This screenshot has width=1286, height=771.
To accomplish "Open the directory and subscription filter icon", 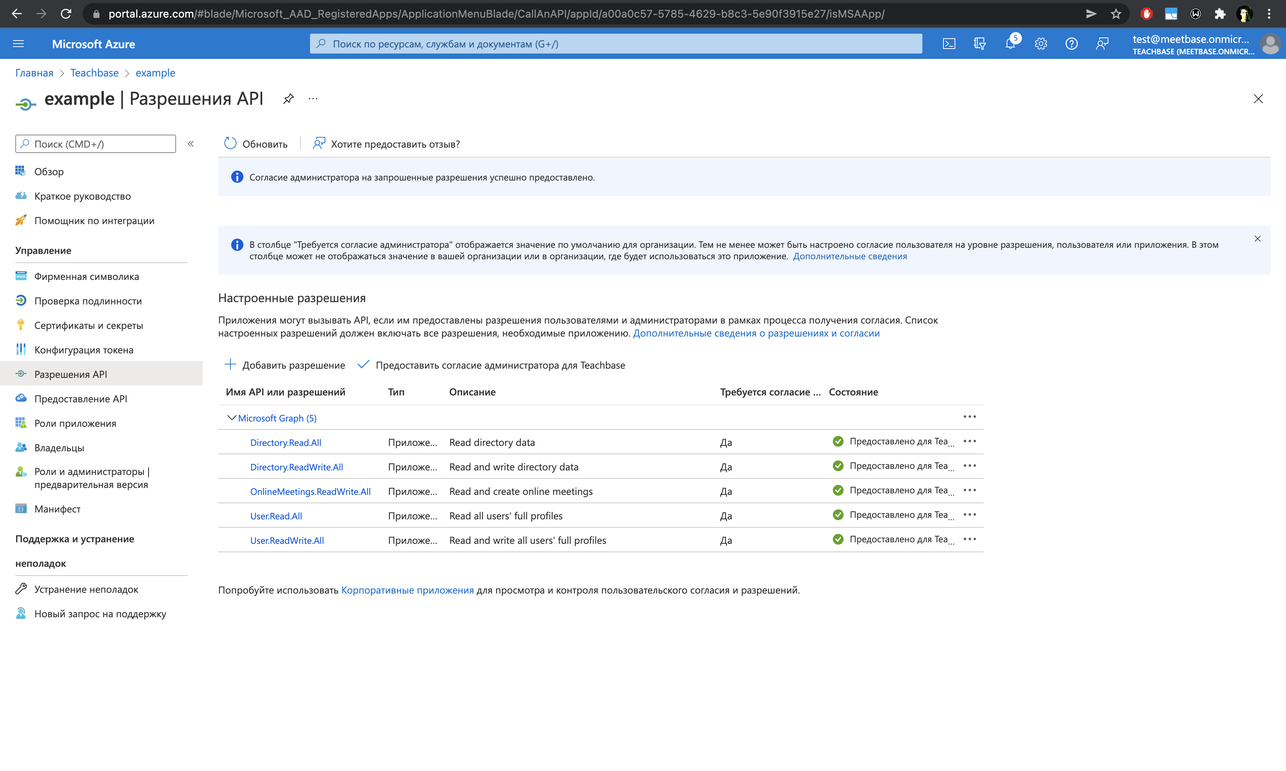I will 979,44.
